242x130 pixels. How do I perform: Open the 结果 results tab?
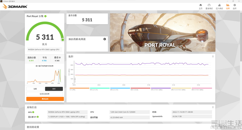pos(228,7)
